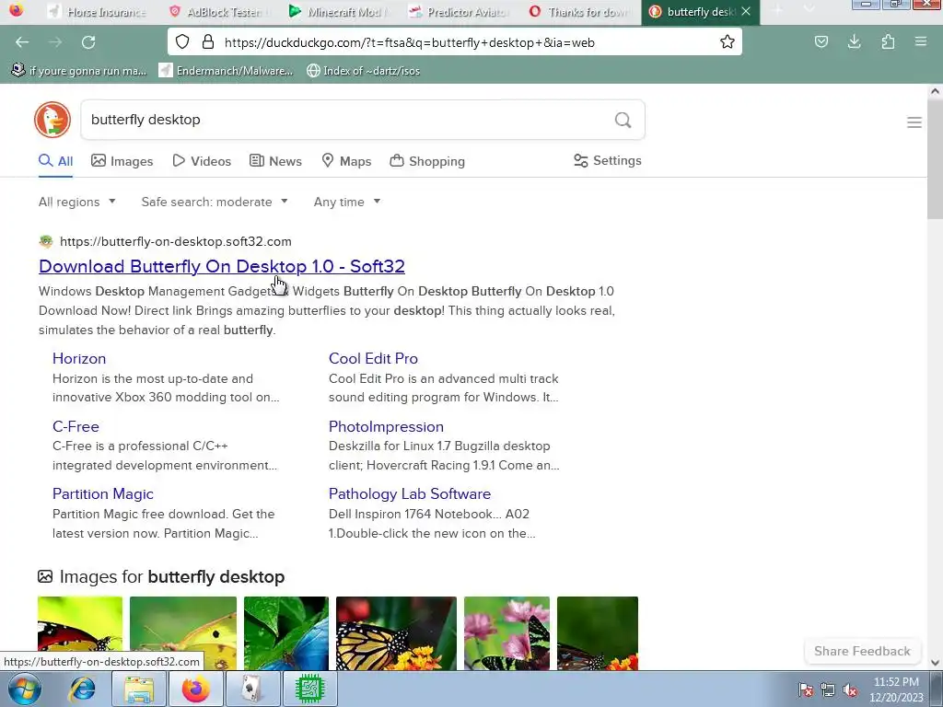Save to Pocket icon in toolbar

point(821,42)
